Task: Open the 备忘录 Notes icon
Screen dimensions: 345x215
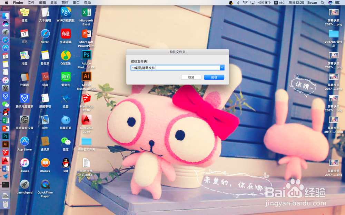Action: coord(45,55)
